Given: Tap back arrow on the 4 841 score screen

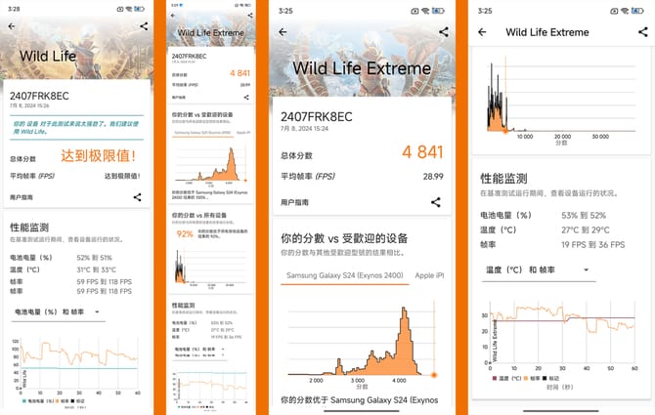Looking at the screenshot, I should click(x=283, y=32).
